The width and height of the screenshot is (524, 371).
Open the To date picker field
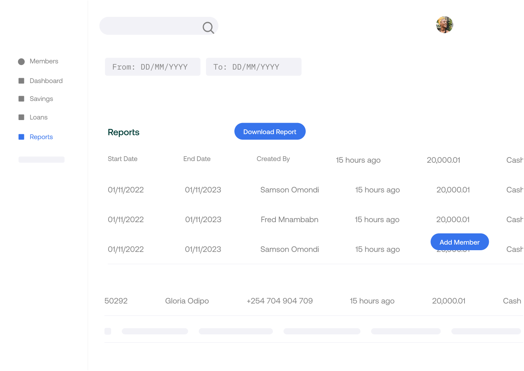253,67
